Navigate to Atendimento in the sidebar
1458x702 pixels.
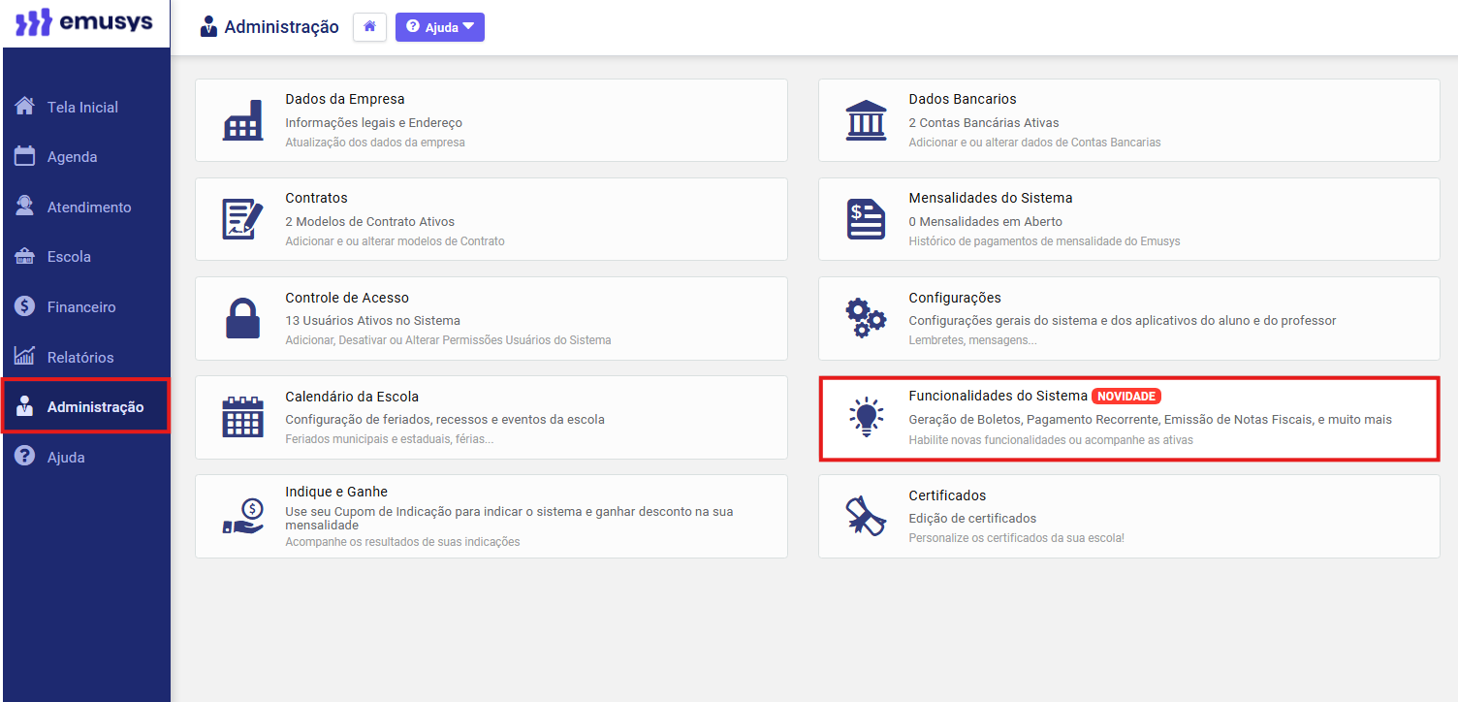(89, 207)
